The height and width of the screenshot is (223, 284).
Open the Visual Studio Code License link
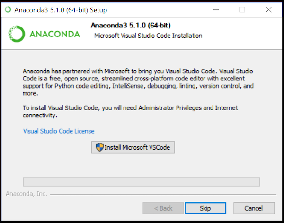pyautogui.click(x=59, y=131)
